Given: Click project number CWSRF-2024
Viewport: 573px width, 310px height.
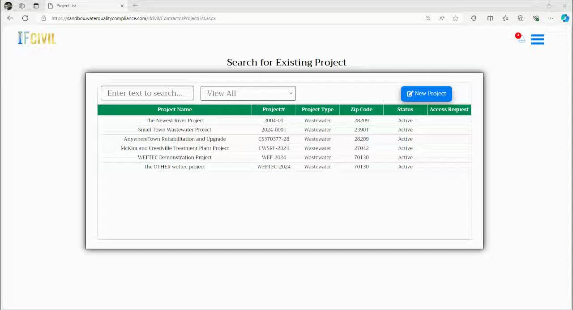Looking at the screenshot, I should (x=274, y=148).
